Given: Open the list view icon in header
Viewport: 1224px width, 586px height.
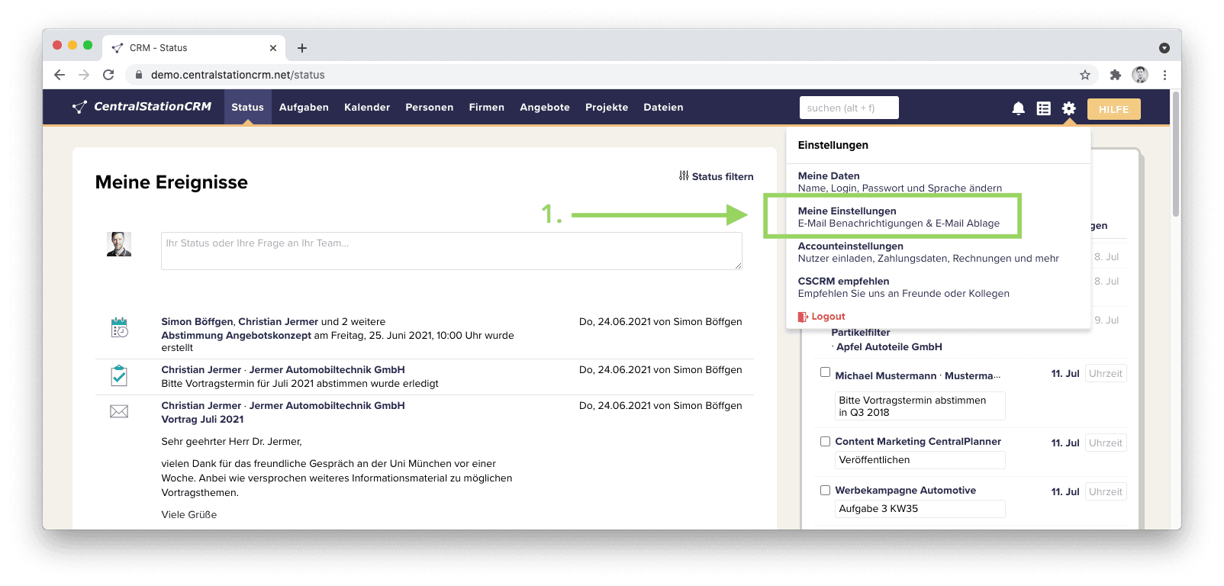Looking at the screenshot, I should click(x=1043, y=108).
